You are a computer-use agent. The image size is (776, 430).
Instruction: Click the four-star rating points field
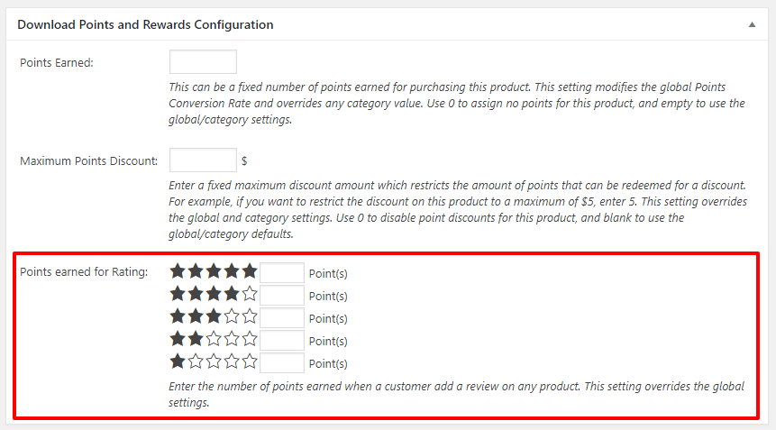click(282, 295)
